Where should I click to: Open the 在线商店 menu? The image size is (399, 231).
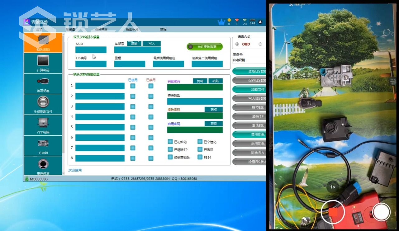pos(101,29)
